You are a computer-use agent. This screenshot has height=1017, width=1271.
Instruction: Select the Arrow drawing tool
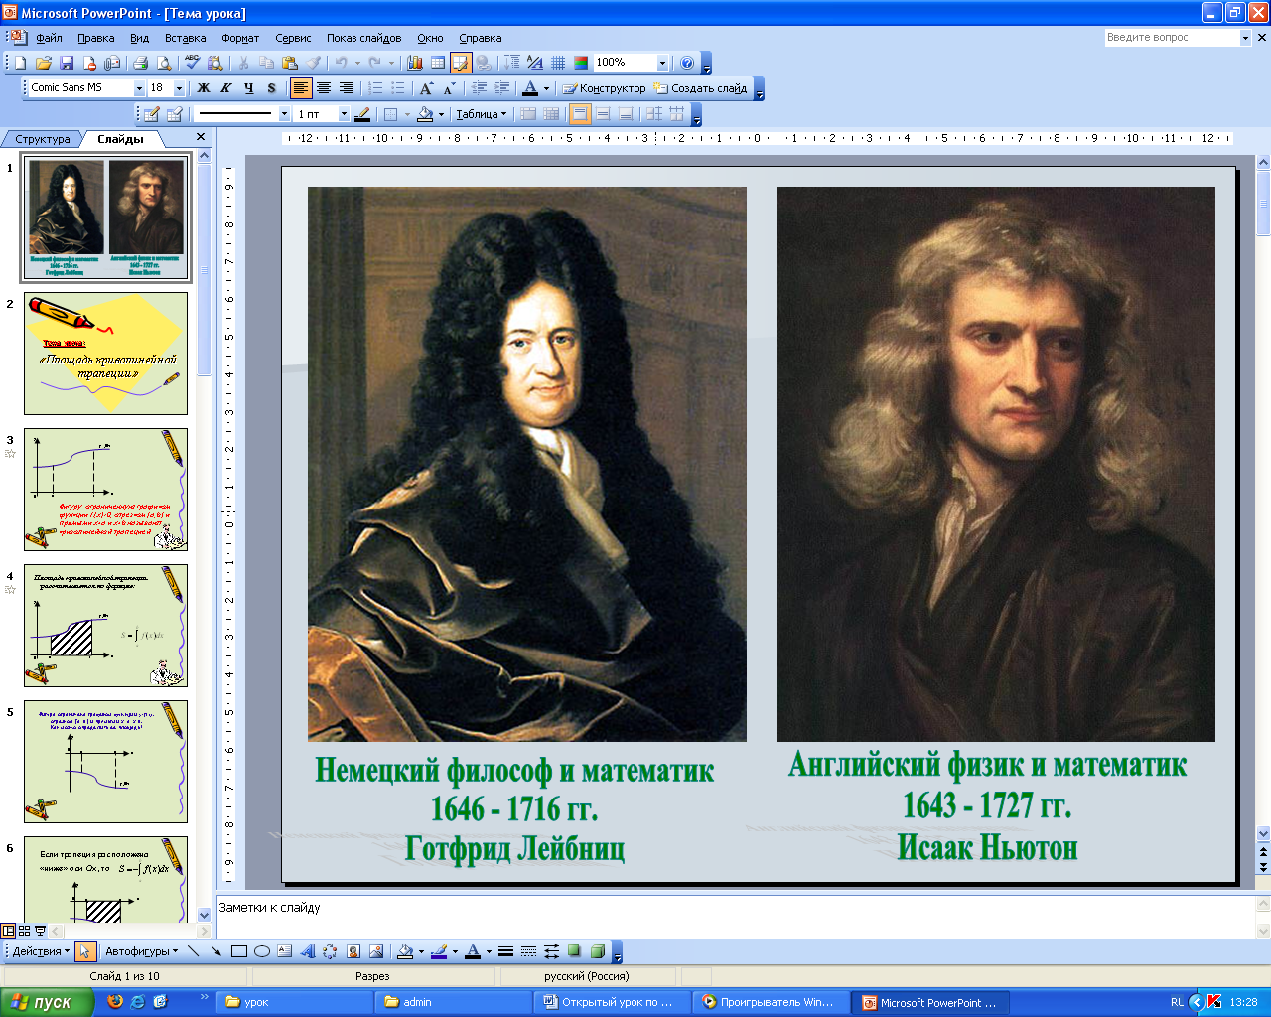pyautogui.click(x=216, y=951)
